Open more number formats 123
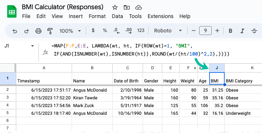 [141, 31]
